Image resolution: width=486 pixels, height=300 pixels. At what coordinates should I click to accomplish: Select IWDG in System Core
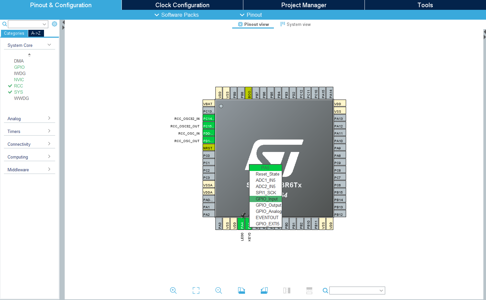click(20, 73)
